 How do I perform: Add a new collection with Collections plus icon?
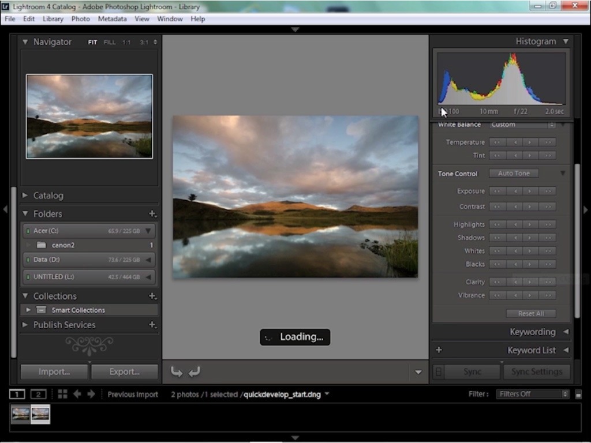click(x=152, y=296)
